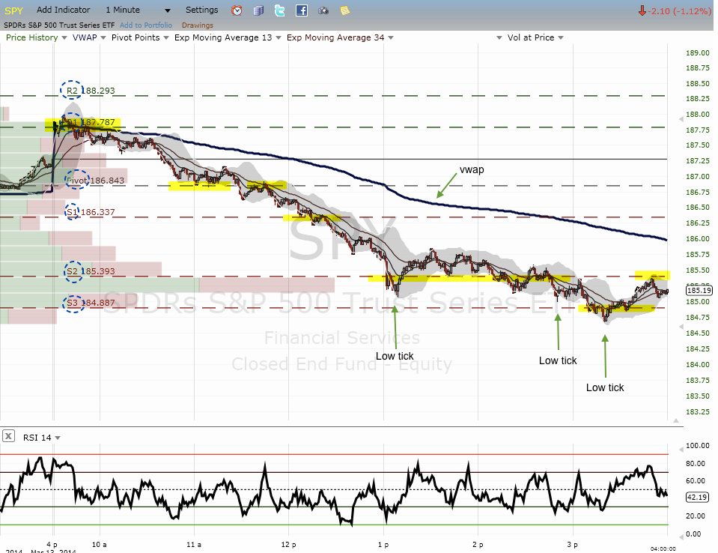The height and width of the screenshot is (553, 718).
Task: Select the R2 188.293 pivot label
Action: coord(91,91)
